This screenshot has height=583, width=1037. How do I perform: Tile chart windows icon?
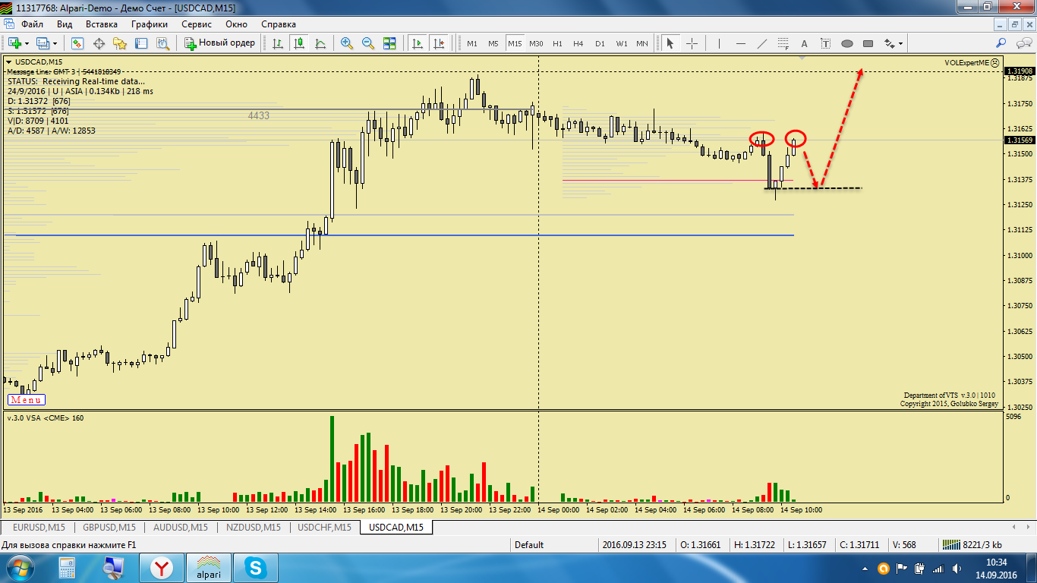point(389,43)
